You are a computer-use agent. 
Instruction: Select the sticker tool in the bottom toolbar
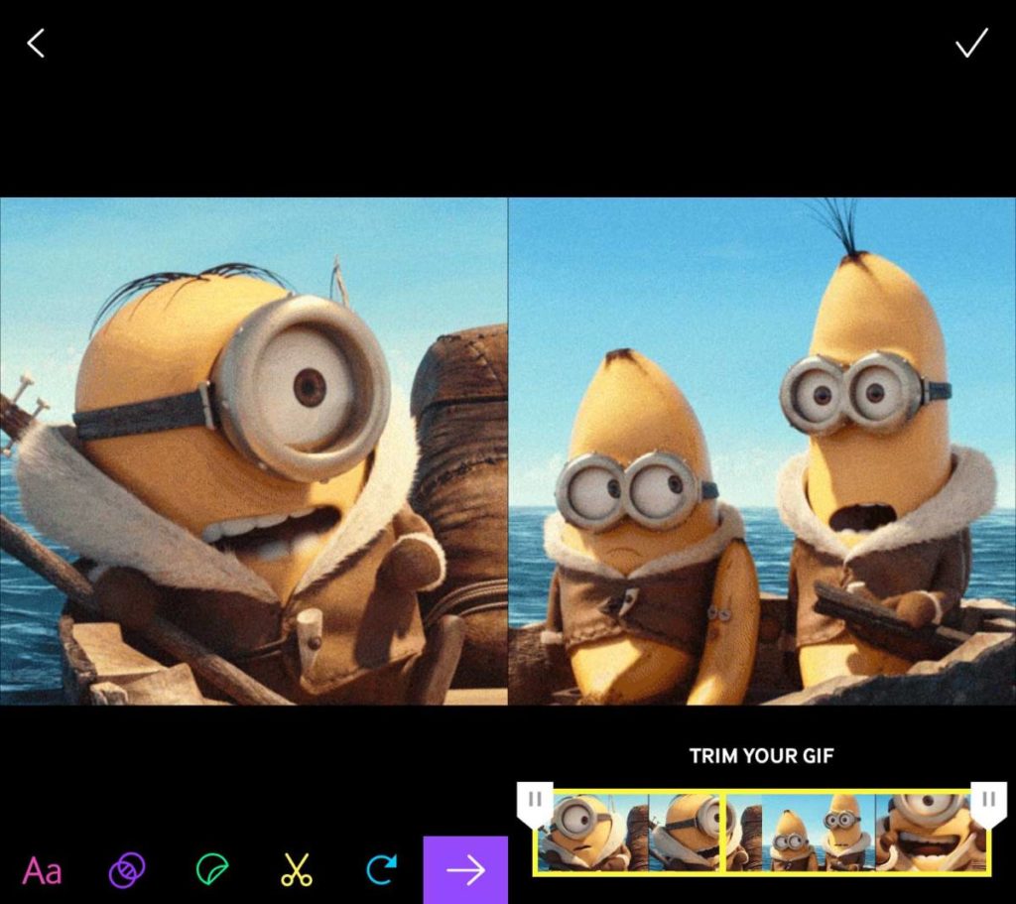pos(211,869)
